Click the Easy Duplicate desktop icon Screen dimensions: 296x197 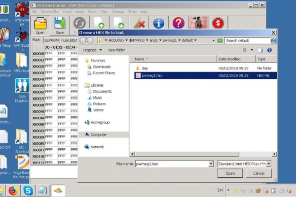[22, 91]
